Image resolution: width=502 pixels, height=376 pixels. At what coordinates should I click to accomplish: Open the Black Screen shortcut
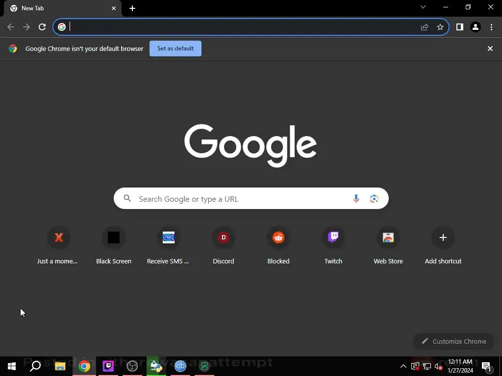114,246
